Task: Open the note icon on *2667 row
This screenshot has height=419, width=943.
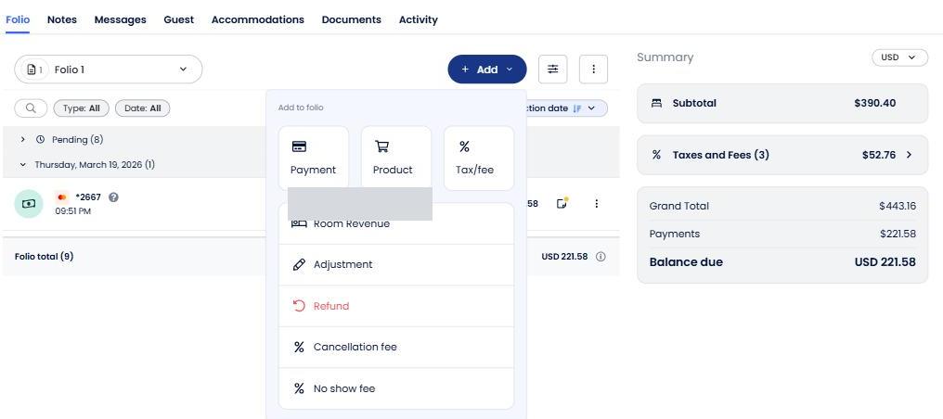Action: pyautogui.click(x=562, y=204)
